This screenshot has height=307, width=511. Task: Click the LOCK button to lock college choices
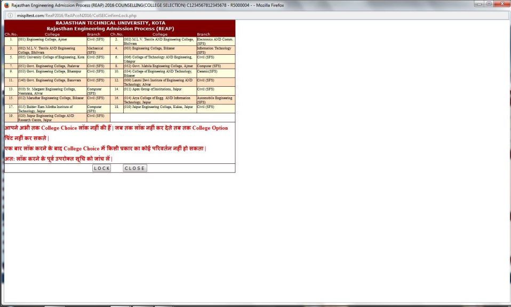pyautogui.click(x=101, y=168)
